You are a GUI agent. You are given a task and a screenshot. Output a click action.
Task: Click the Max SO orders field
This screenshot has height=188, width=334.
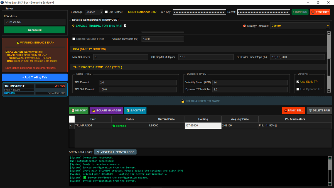pos(121,57)
